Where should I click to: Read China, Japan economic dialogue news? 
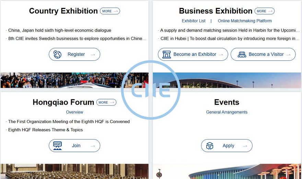[60, 31]
